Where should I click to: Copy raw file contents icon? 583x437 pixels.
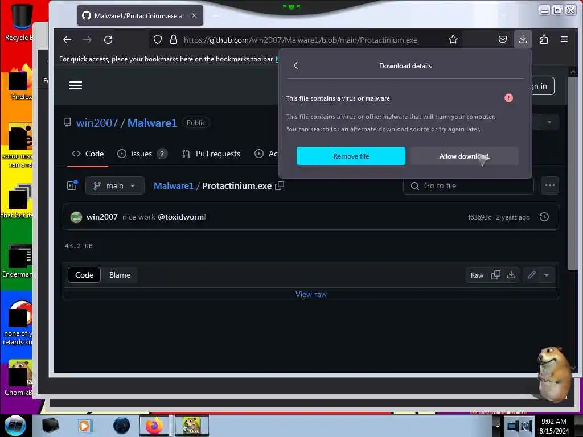(496, 275)
